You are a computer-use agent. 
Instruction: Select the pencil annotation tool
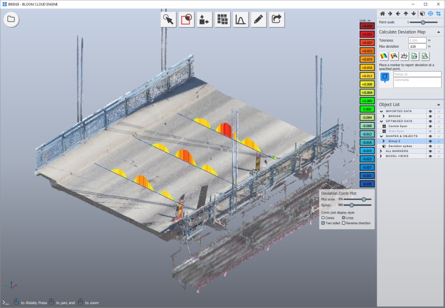(x=259, y=19)
